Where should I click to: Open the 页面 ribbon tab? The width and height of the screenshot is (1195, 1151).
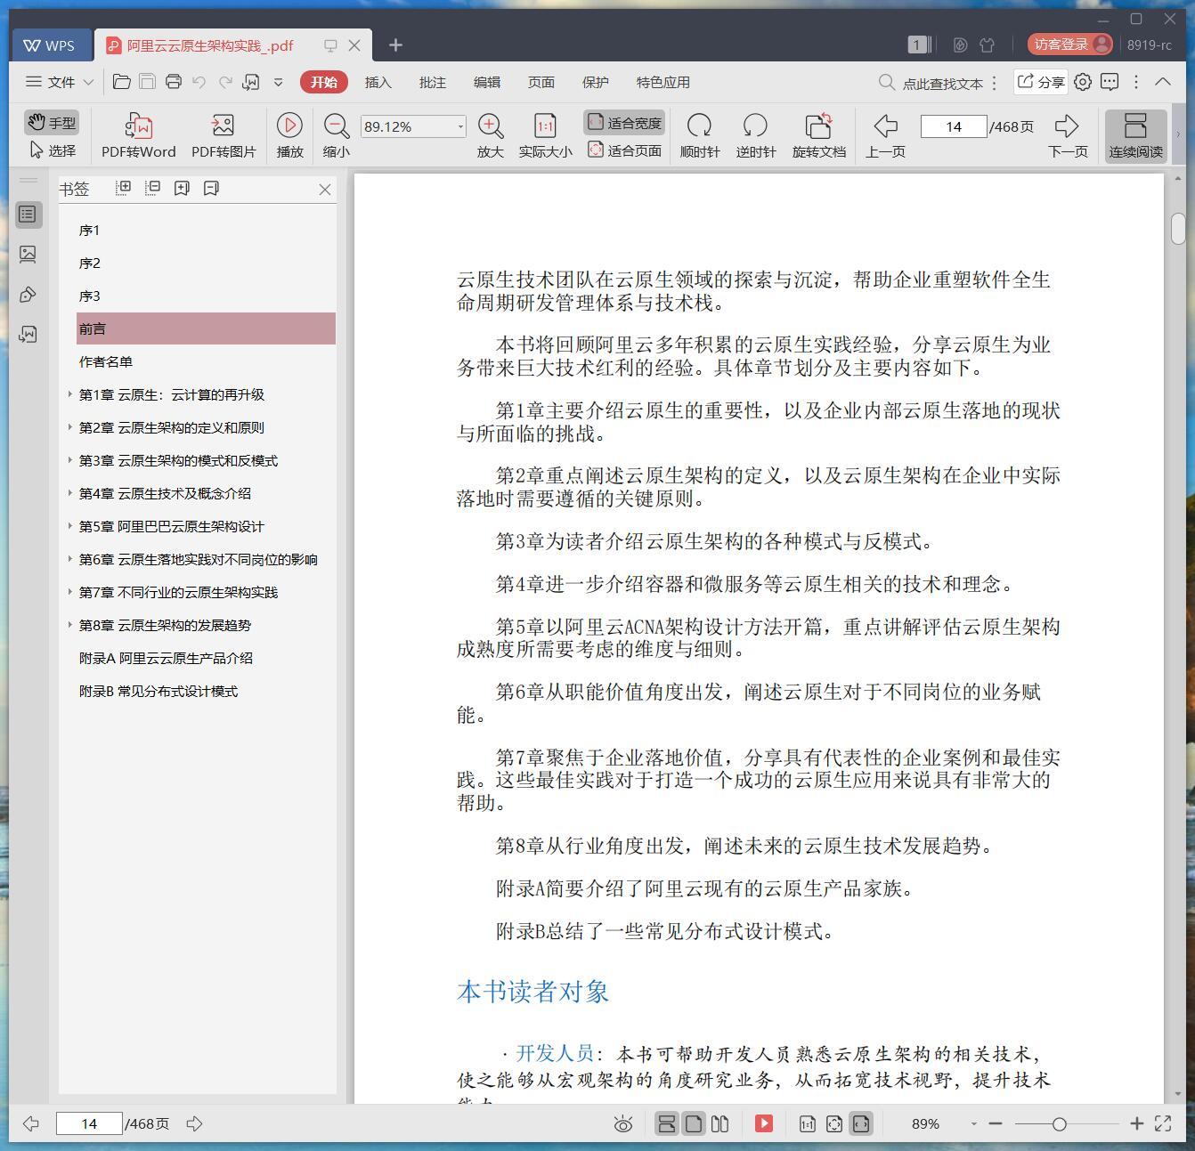[x=541, y=82]
